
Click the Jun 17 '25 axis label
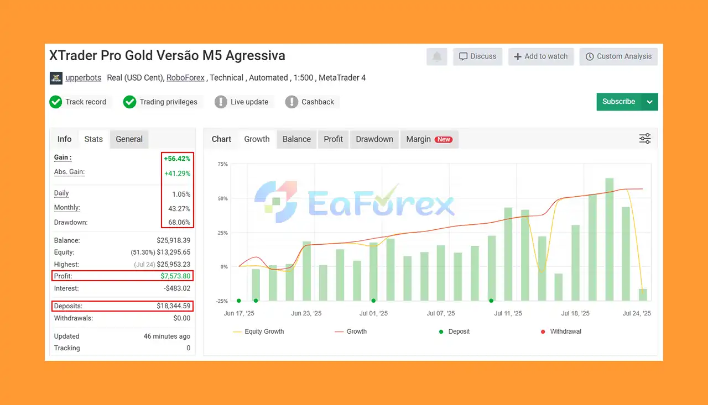pyautogui.click(x=239, y=313)
